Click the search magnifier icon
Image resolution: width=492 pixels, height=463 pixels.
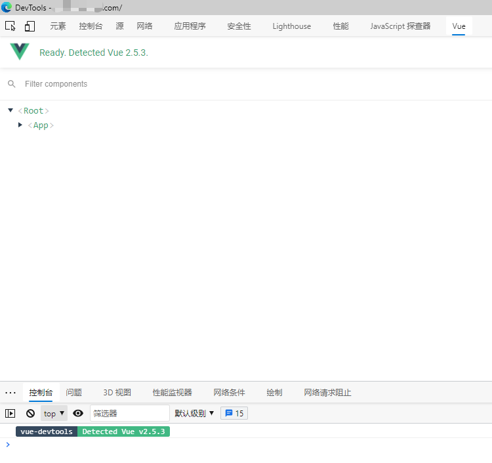12,84
